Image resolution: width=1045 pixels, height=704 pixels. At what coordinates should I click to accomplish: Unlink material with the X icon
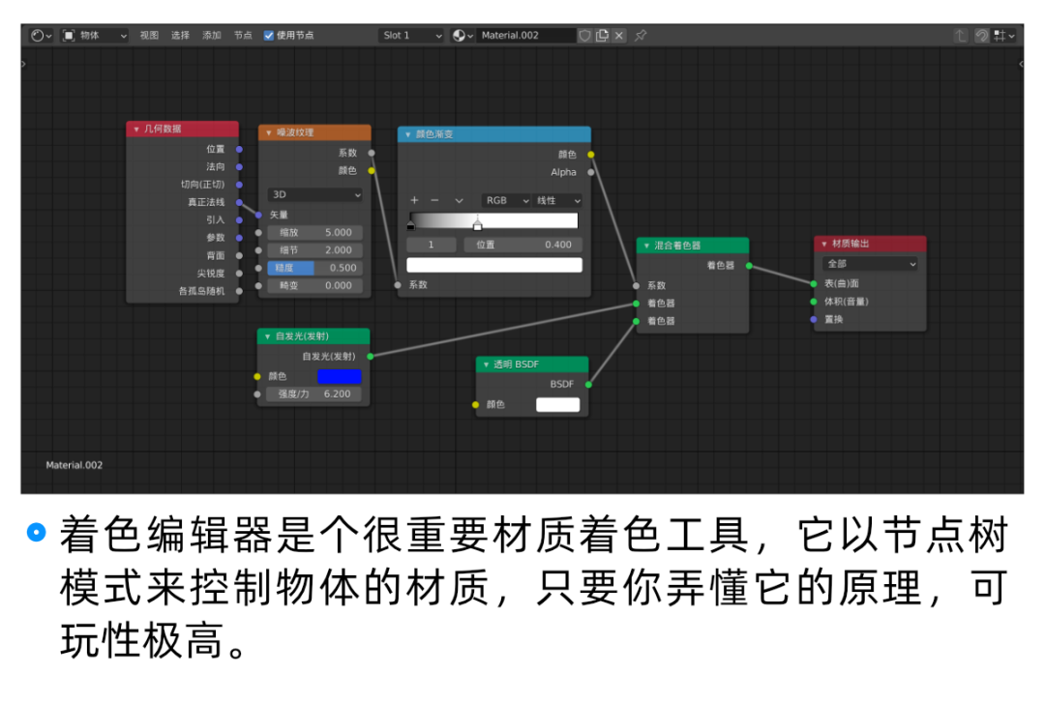point(619,36)
